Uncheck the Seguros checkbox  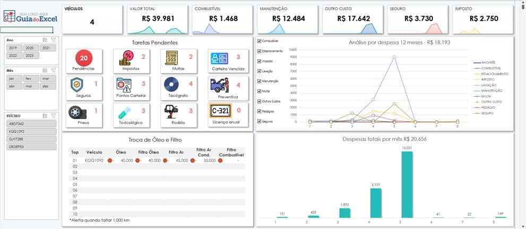click(259, 121)
